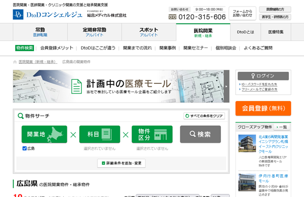Open 開業セミナー sub menu item
Screen dimensions: 304x197
tap(196, 48)
